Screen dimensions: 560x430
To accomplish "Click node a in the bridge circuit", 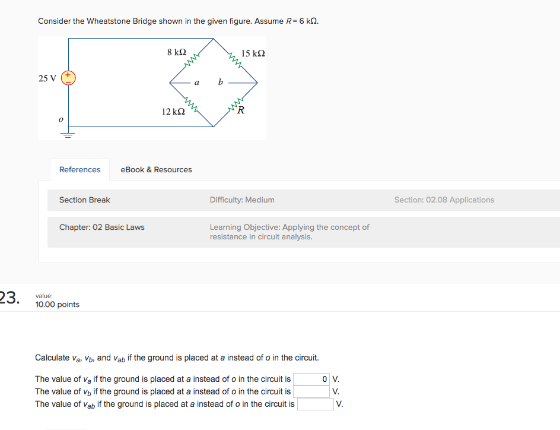I will pos(196,82).
